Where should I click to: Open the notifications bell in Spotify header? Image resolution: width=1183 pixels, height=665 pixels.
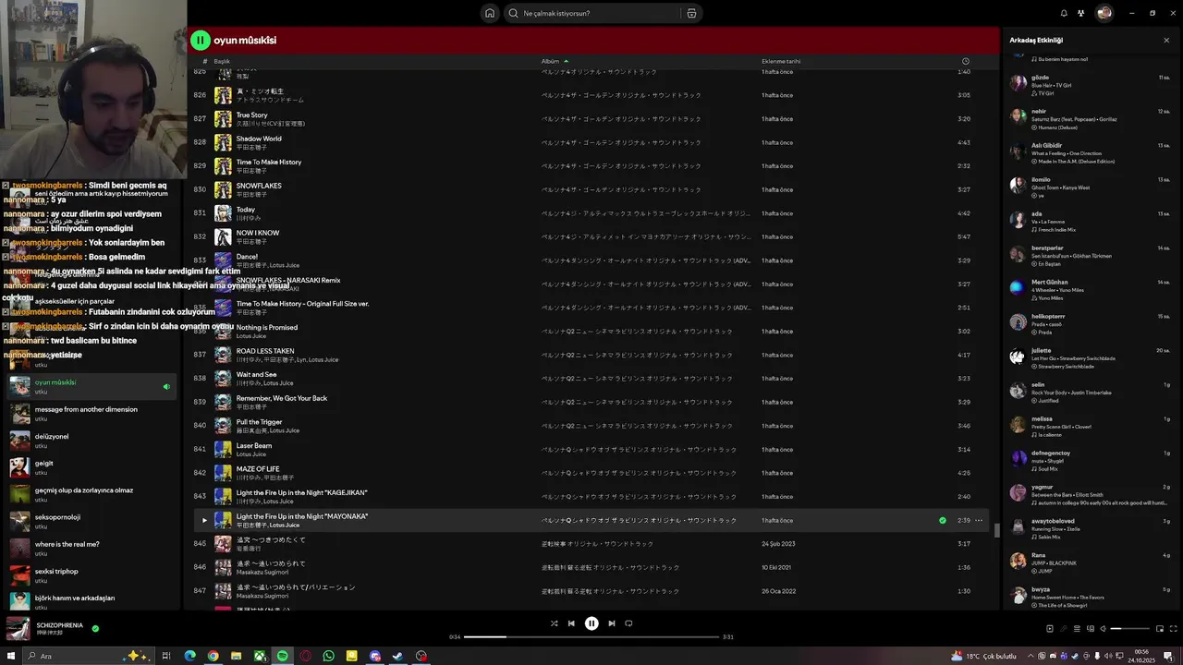coord(1064,13)
